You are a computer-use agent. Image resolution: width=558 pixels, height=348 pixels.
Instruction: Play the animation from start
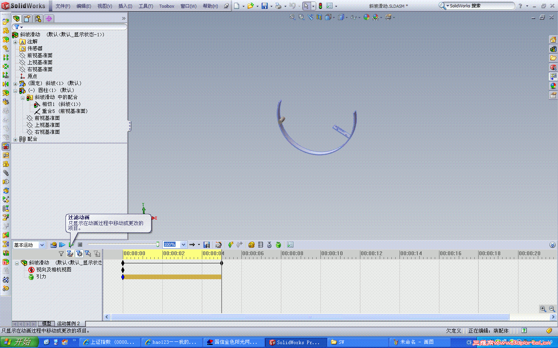pos(62,245)
